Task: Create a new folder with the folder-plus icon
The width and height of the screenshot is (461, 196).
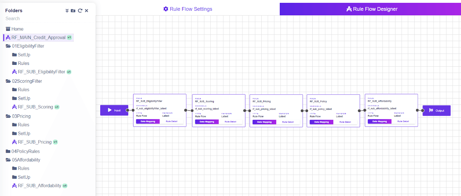Action: (73, 11)
